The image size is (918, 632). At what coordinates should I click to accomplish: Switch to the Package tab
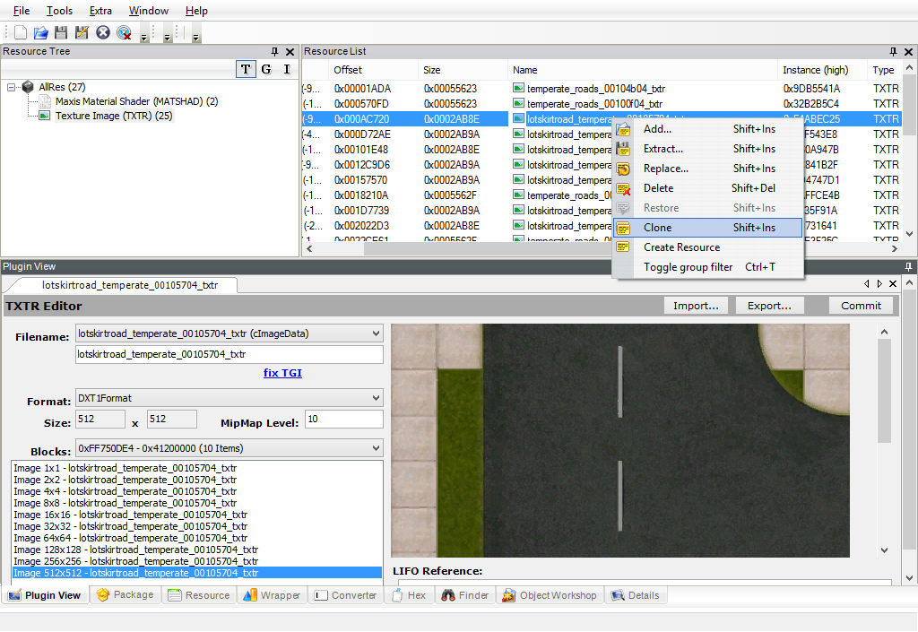pos(126,595)
